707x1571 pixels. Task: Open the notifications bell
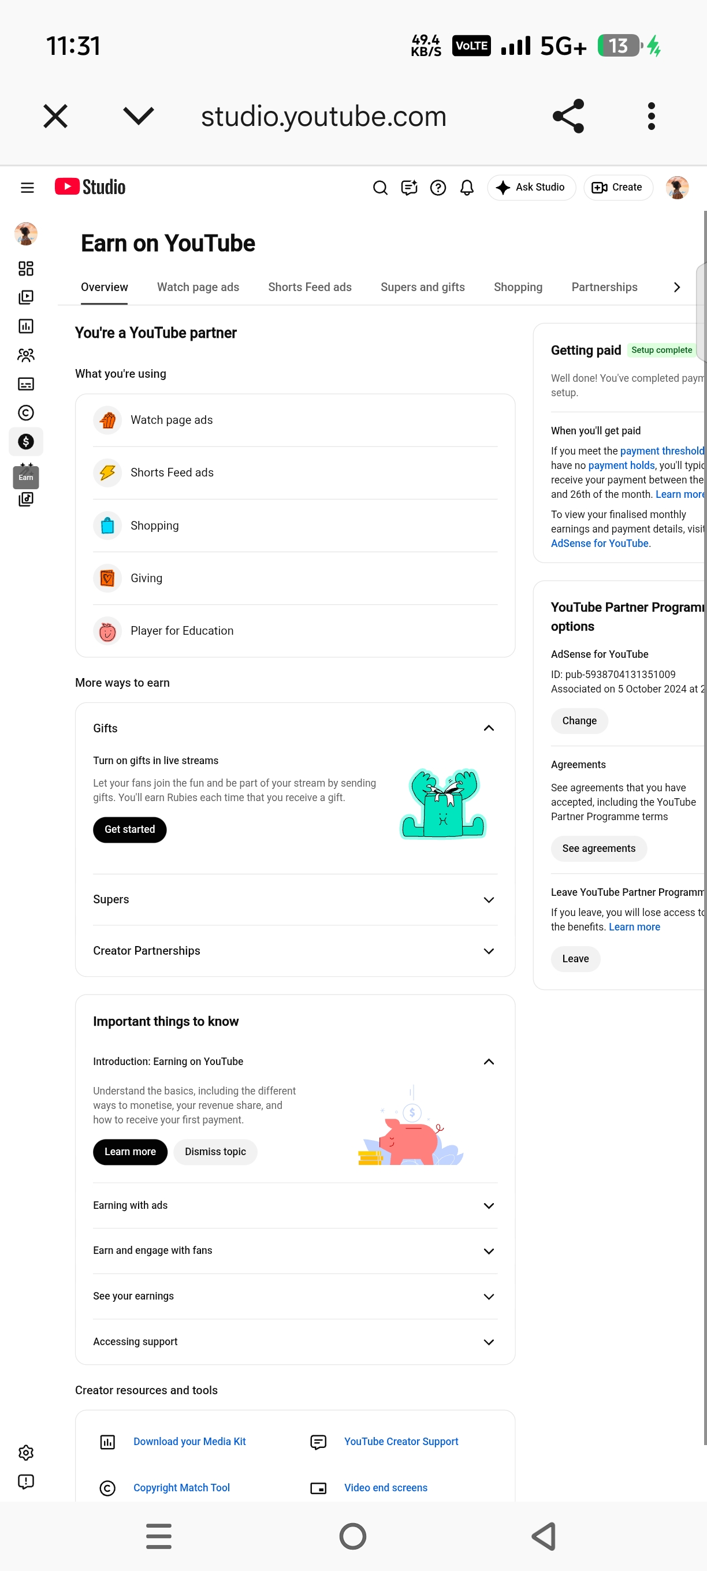coord(467,187)
